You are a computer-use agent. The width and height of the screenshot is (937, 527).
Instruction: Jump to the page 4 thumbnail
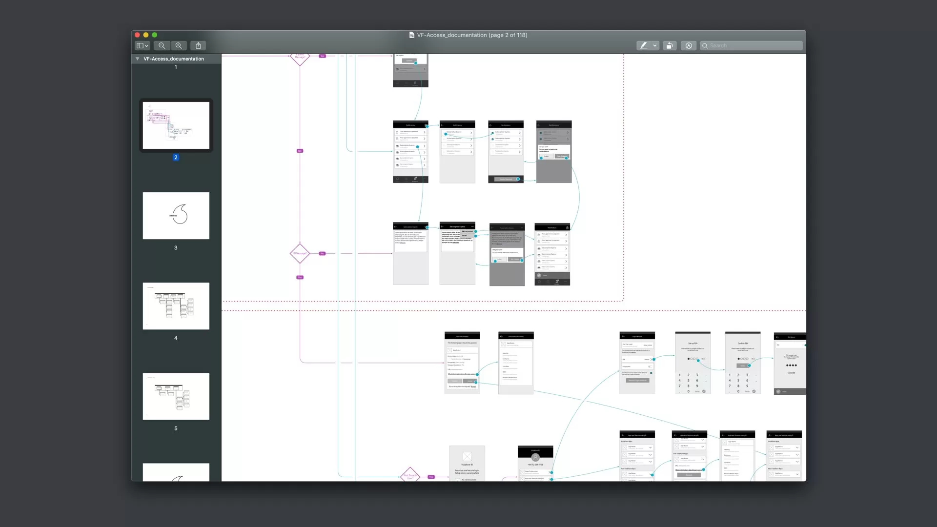176,306
